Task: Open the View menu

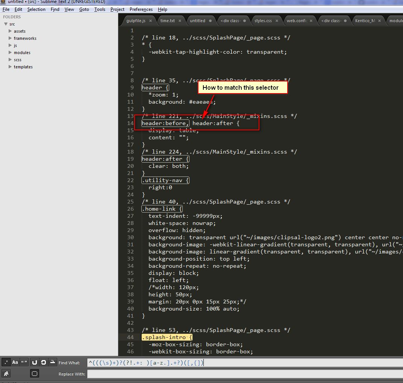Action: point(69,9)
